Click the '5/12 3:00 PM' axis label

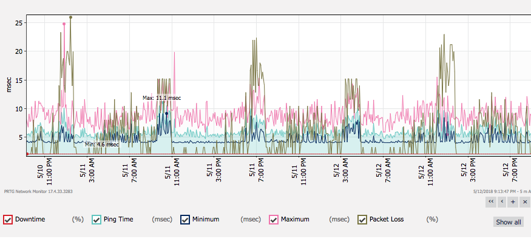click(x=468, y=171)
